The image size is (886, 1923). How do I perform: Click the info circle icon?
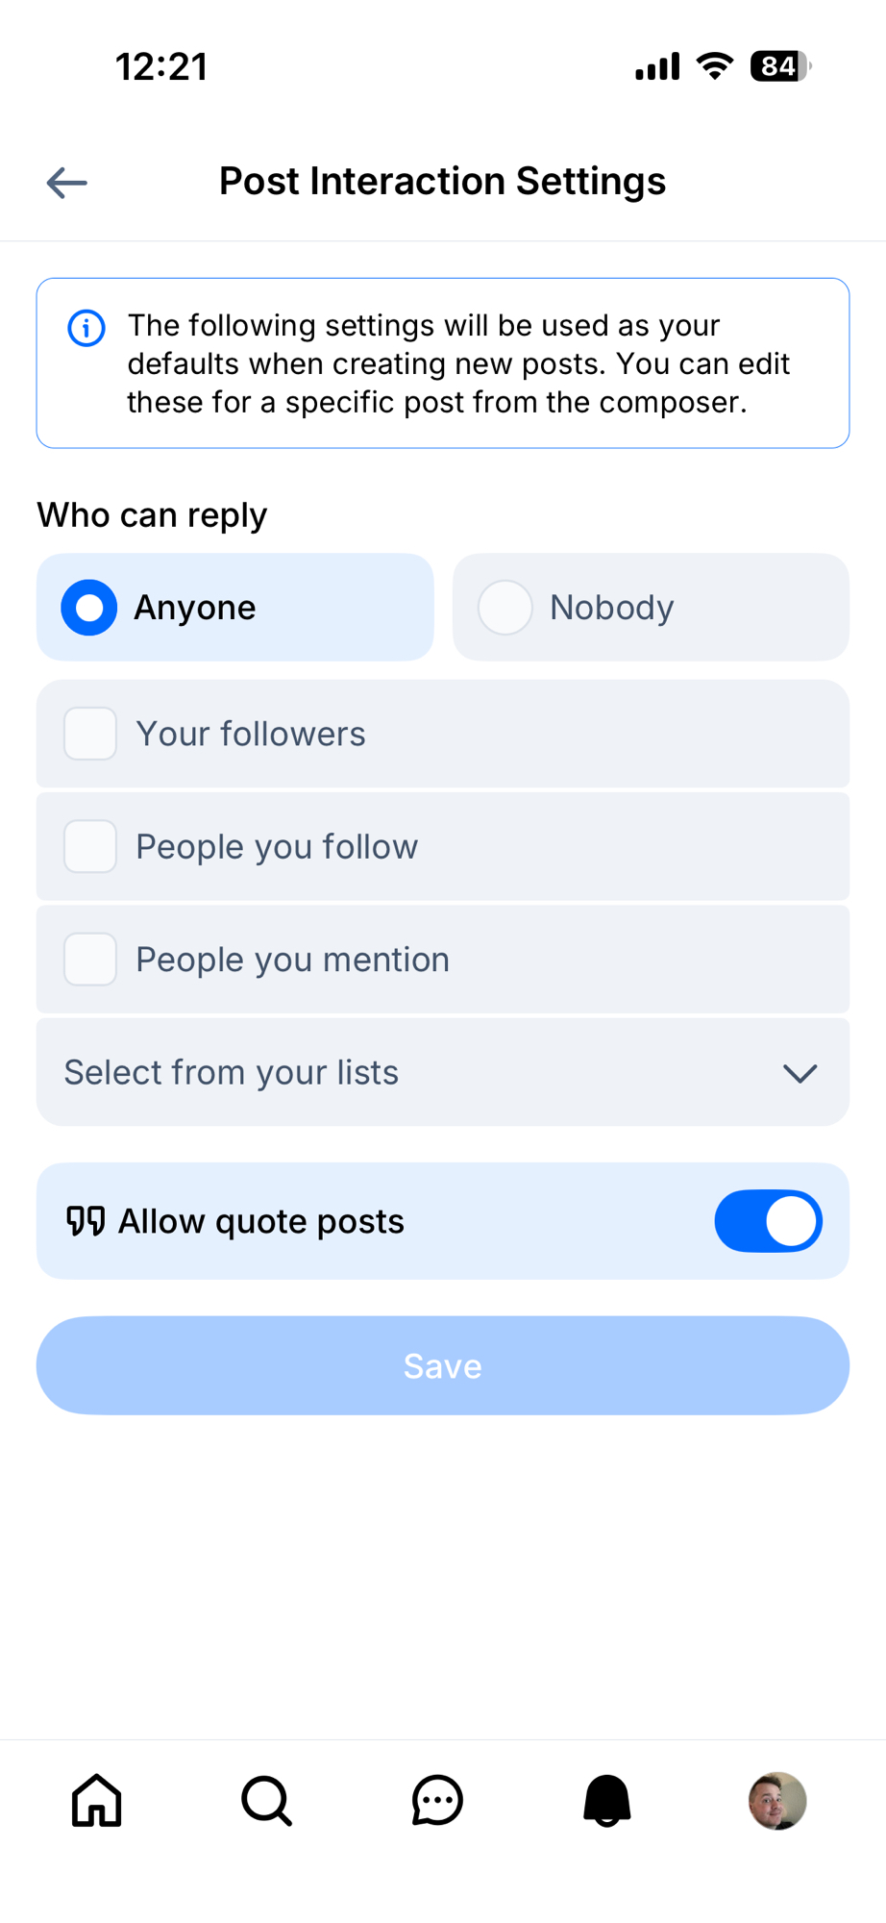(x=86, y=328)
